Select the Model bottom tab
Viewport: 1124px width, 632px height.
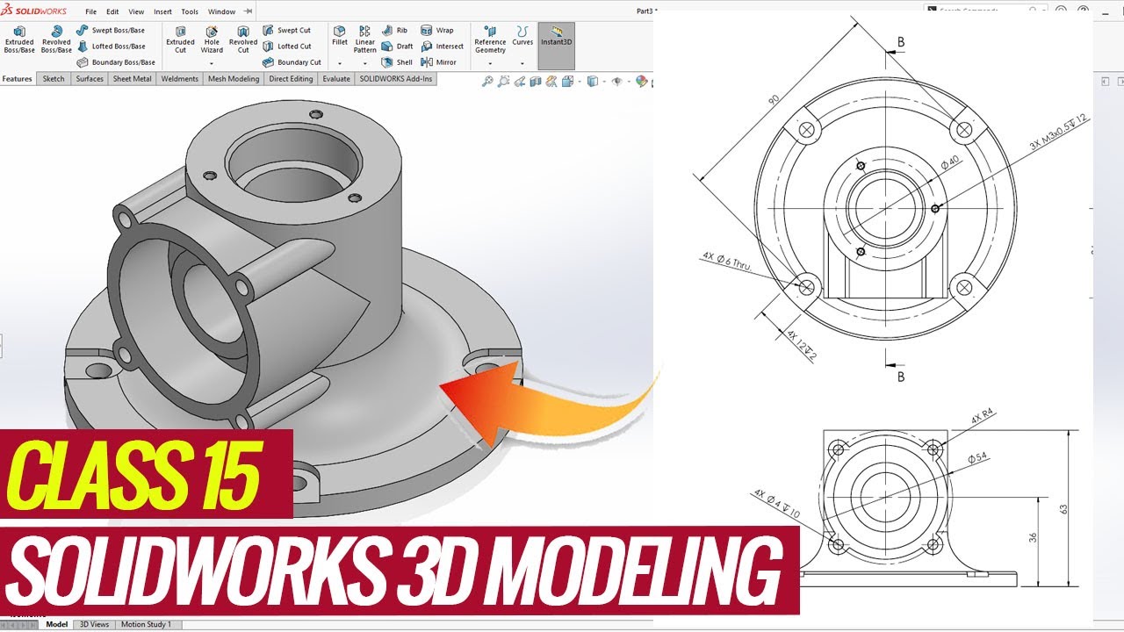(x=57, y=624)
